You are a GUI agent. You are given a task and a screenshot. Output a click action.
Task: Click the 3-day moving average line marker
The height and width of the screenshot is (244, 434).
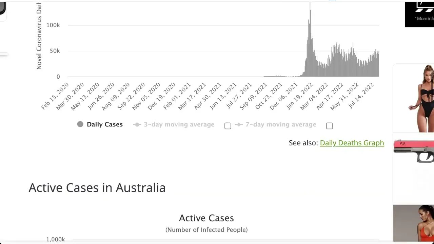tap(137, 125)
